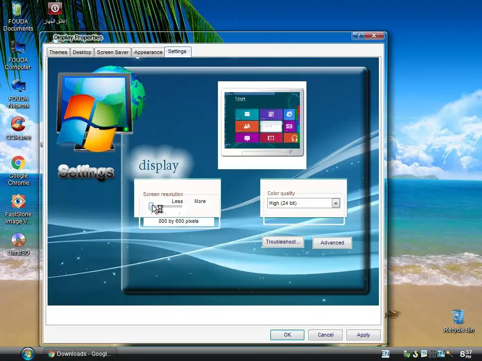Switch to the Themes tab
Image resolution: width=482 pixels, height=361 pixels.
pos(58,52)
